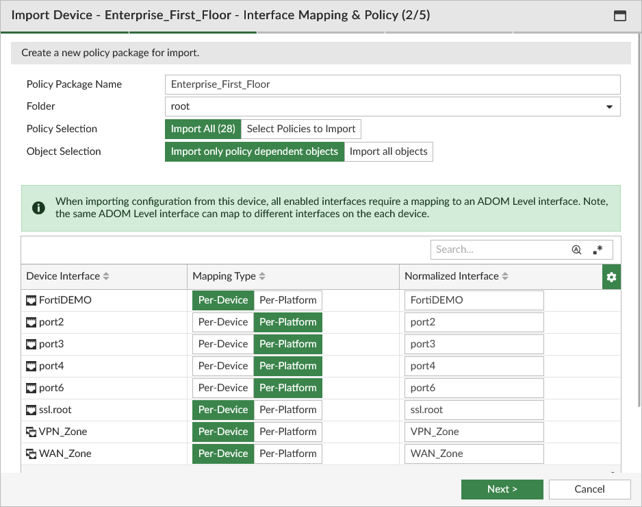Click the dialog vertical scrollbar
642x507 pixels.
[x=640, y=221]
